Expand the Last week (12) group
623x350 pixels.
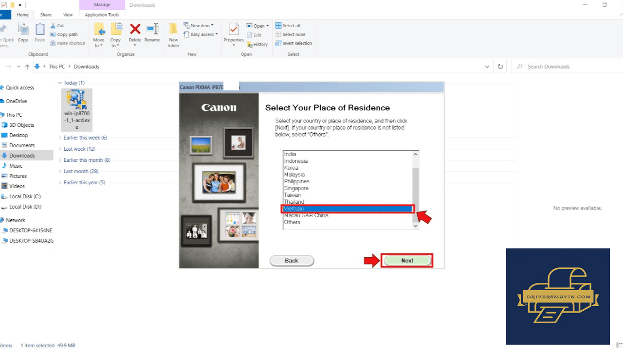[60, 149]
